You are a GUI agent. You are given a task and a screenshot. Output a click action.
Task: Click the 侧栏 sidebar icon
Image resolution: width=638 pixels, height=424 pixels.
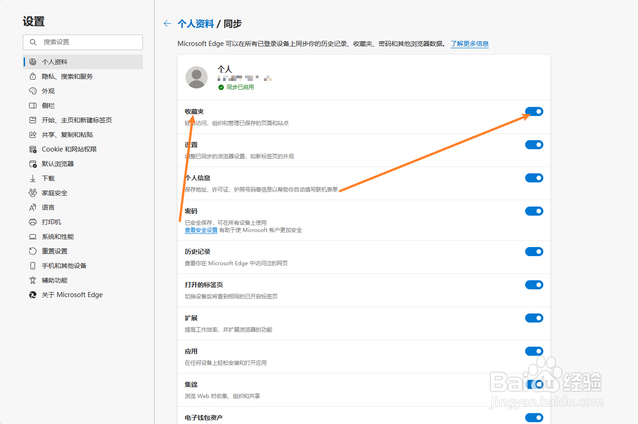point(33,106)
